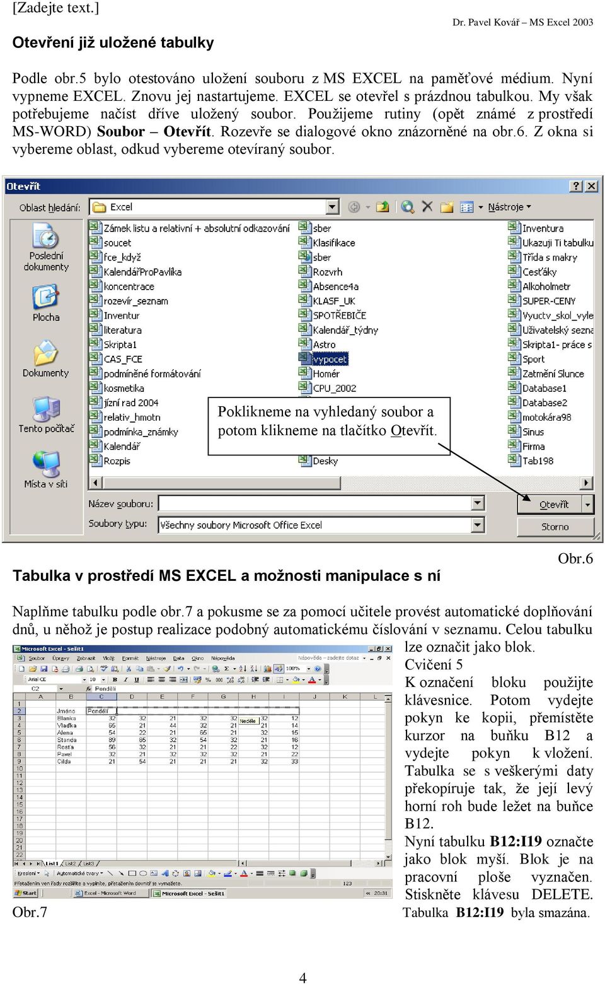
Task: Open the Úpravy menu in Excel window
Action: 60,658
